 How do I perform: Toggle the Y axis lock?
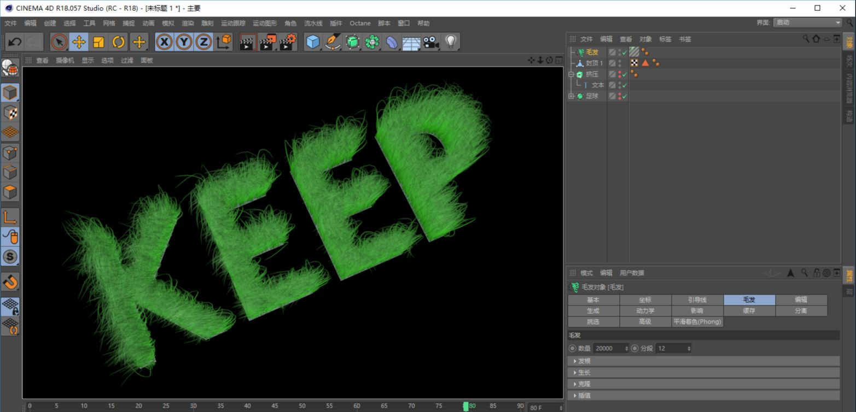click(184, 42)
